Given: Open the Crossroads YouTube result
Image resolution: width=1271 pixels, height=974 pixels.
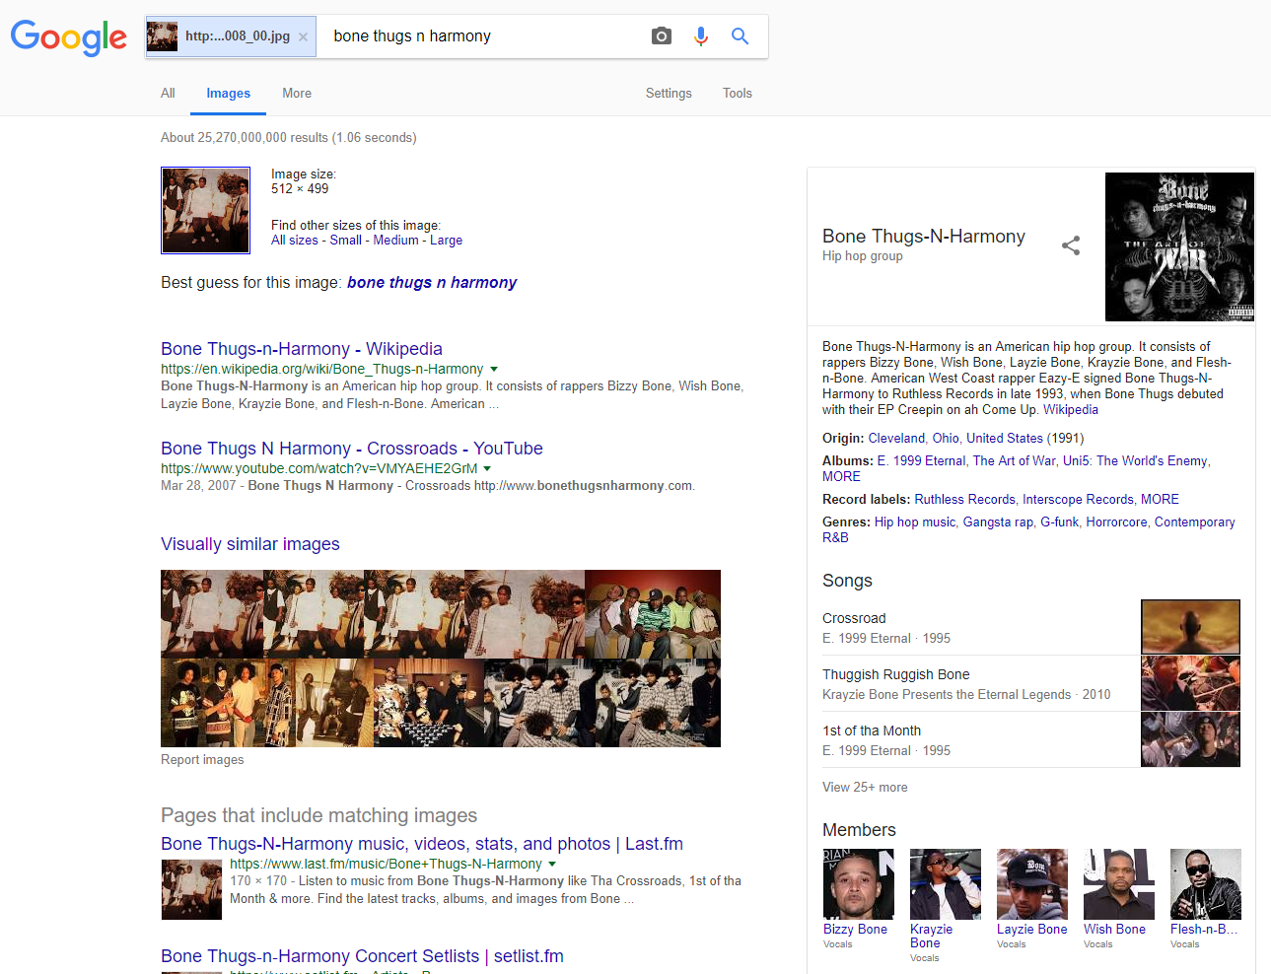Looking at the screenshot, I should coord(352,449).
